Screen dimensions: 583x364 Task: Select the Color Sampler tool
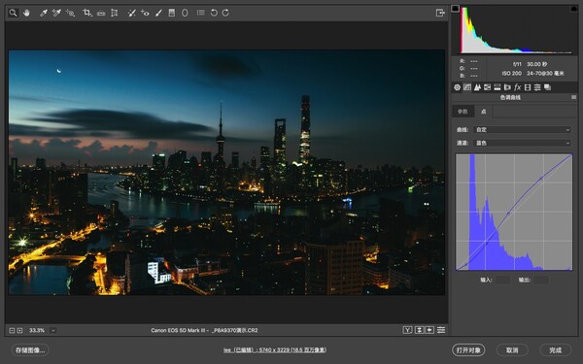[x=56, y=13]
